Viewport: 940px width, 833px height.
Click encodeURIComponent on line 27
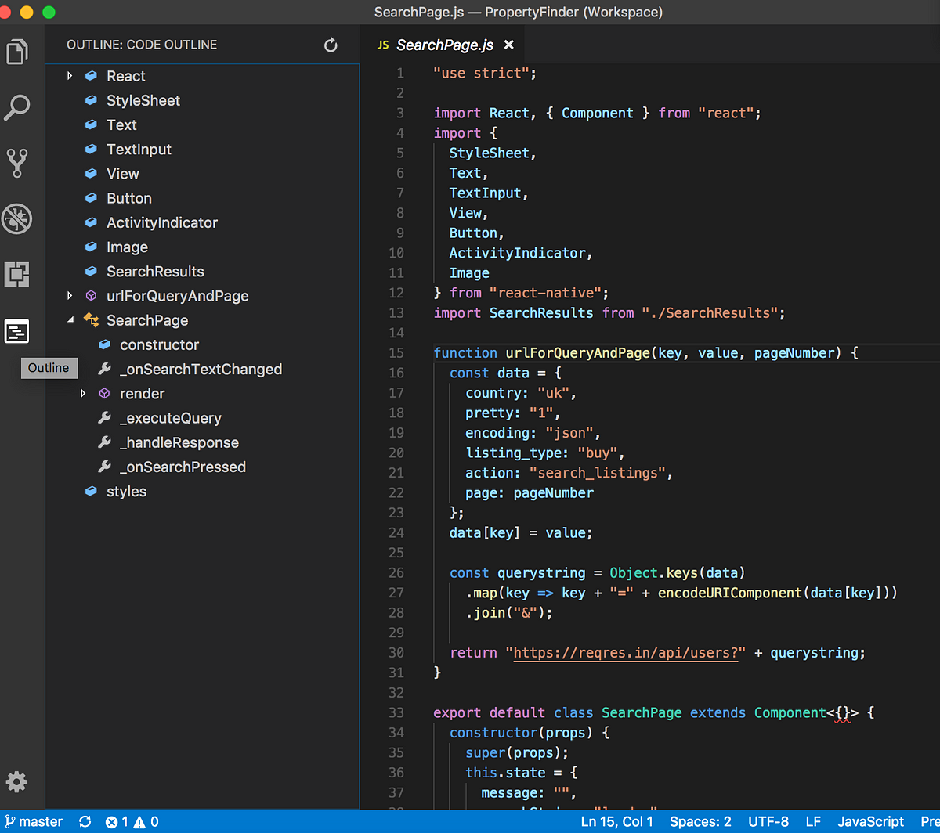(730, 593)
